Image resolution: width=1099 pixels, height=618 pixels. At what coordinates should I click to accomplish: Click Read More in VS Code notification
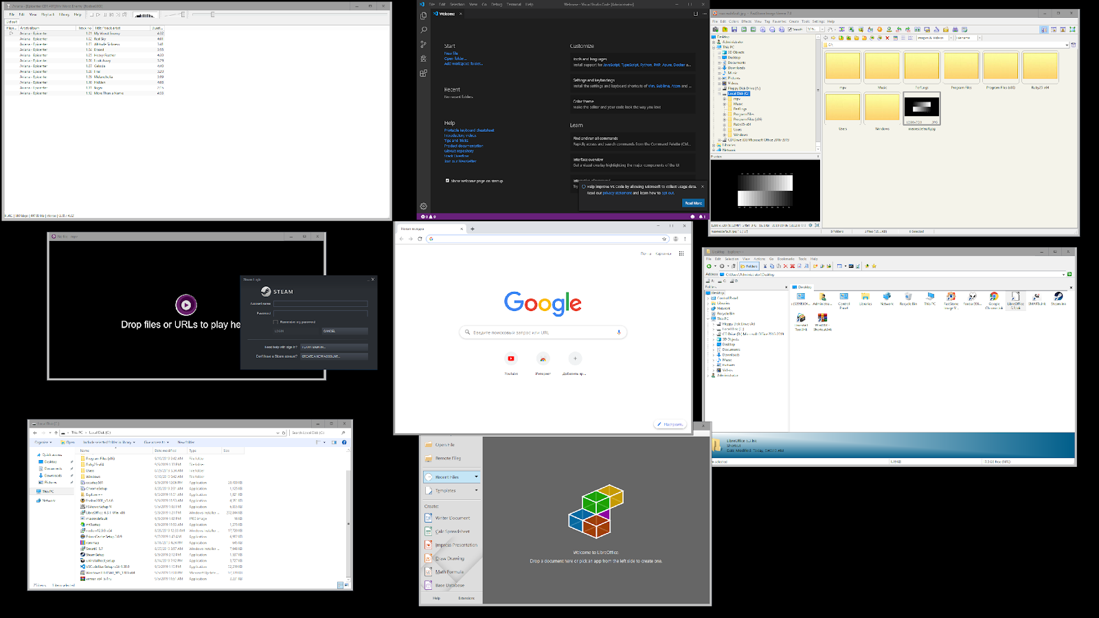(x=693, y=203)
